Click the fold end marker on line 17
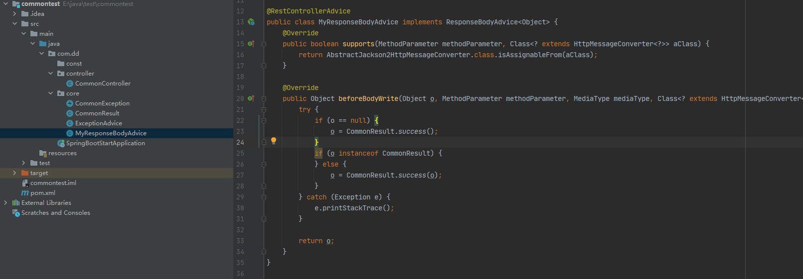Screen dimensions: 803x279 coord(264,66)
